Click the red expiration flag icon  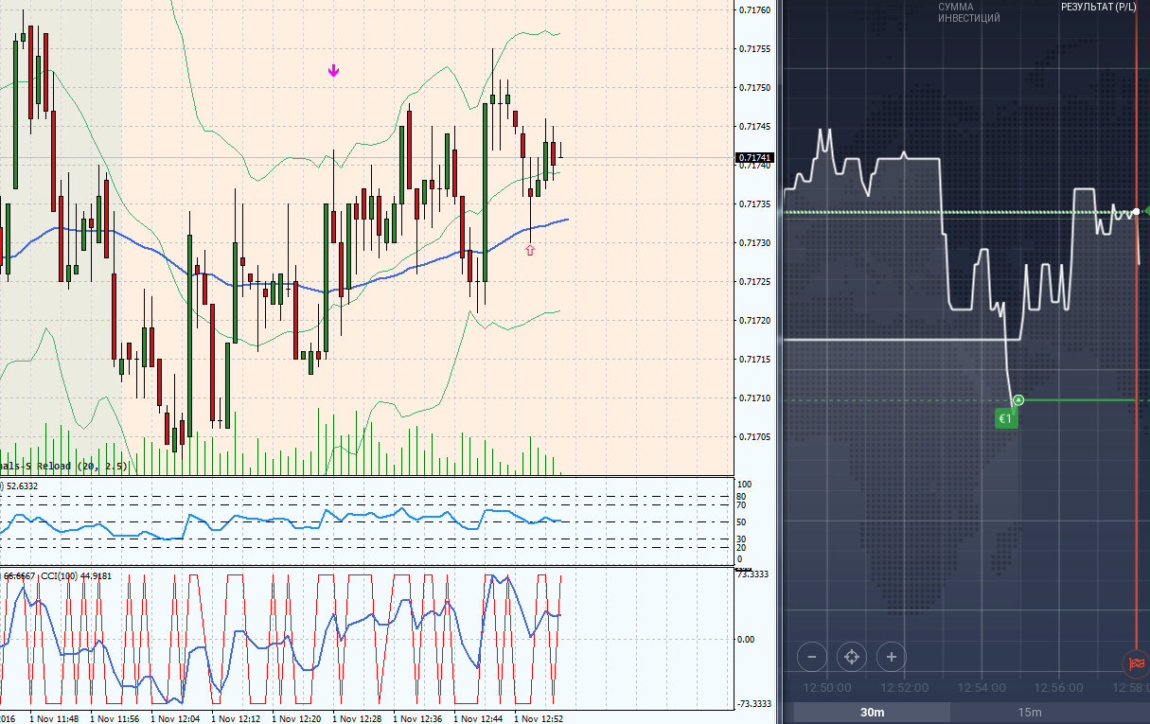(x=1137, y=663)
